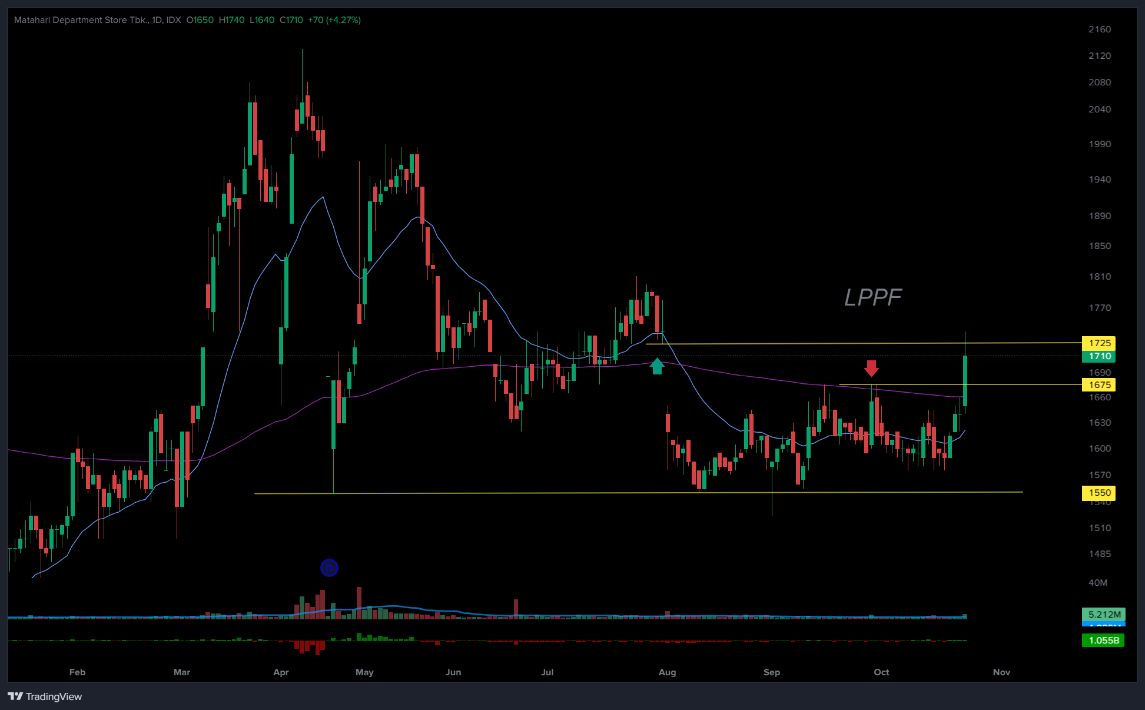Click the +70 (+4.27%) change value

(x=334, y=20)
